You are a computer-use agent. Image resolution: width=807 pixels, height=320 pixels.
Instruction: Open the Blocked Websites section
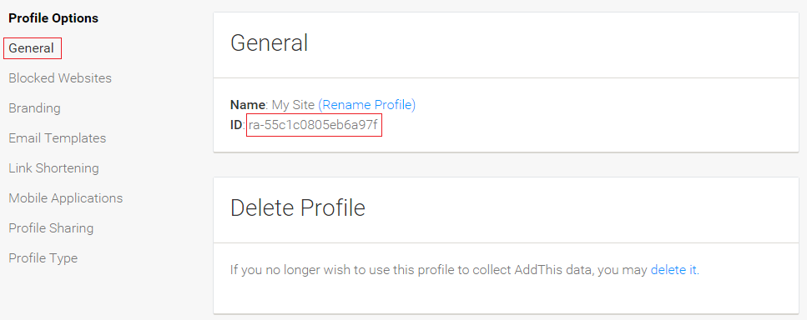60,78
